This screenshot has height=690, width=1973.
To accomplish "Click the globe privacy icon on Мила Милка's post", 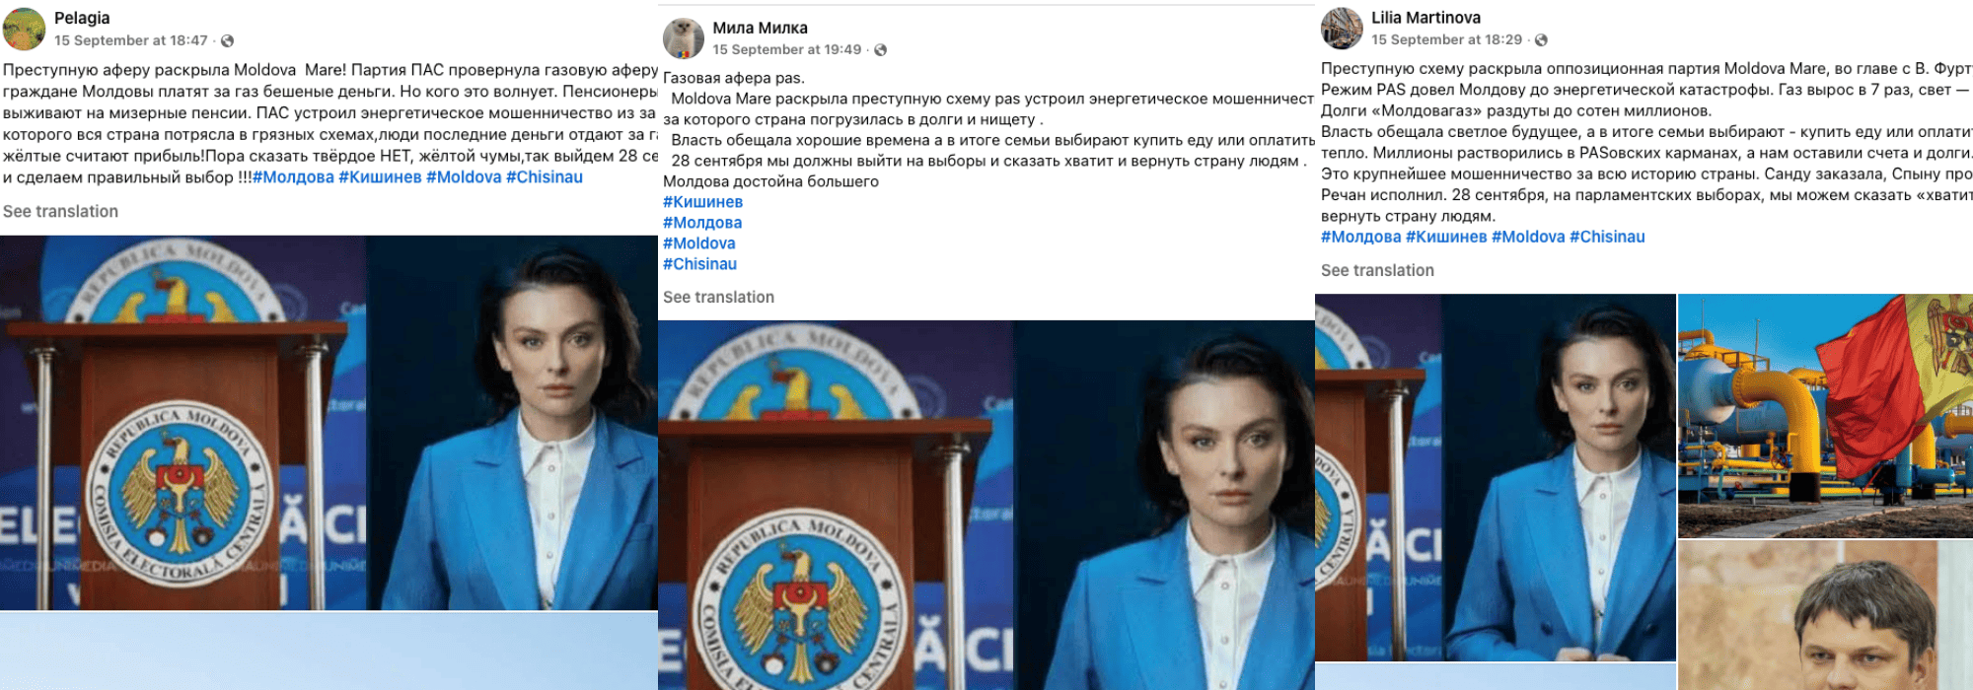I will click(x=881, y=50).
